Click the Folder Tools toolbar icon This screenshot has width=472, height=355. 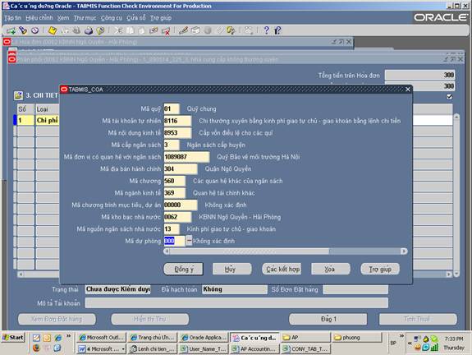(x=231, y=30)
